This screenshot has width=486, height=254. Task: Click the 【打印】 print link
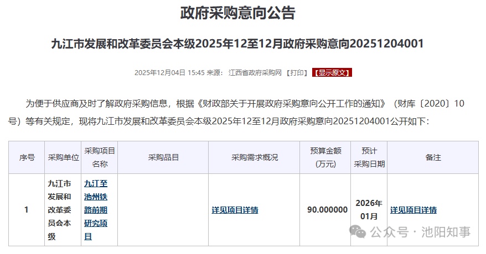point(298,73)
